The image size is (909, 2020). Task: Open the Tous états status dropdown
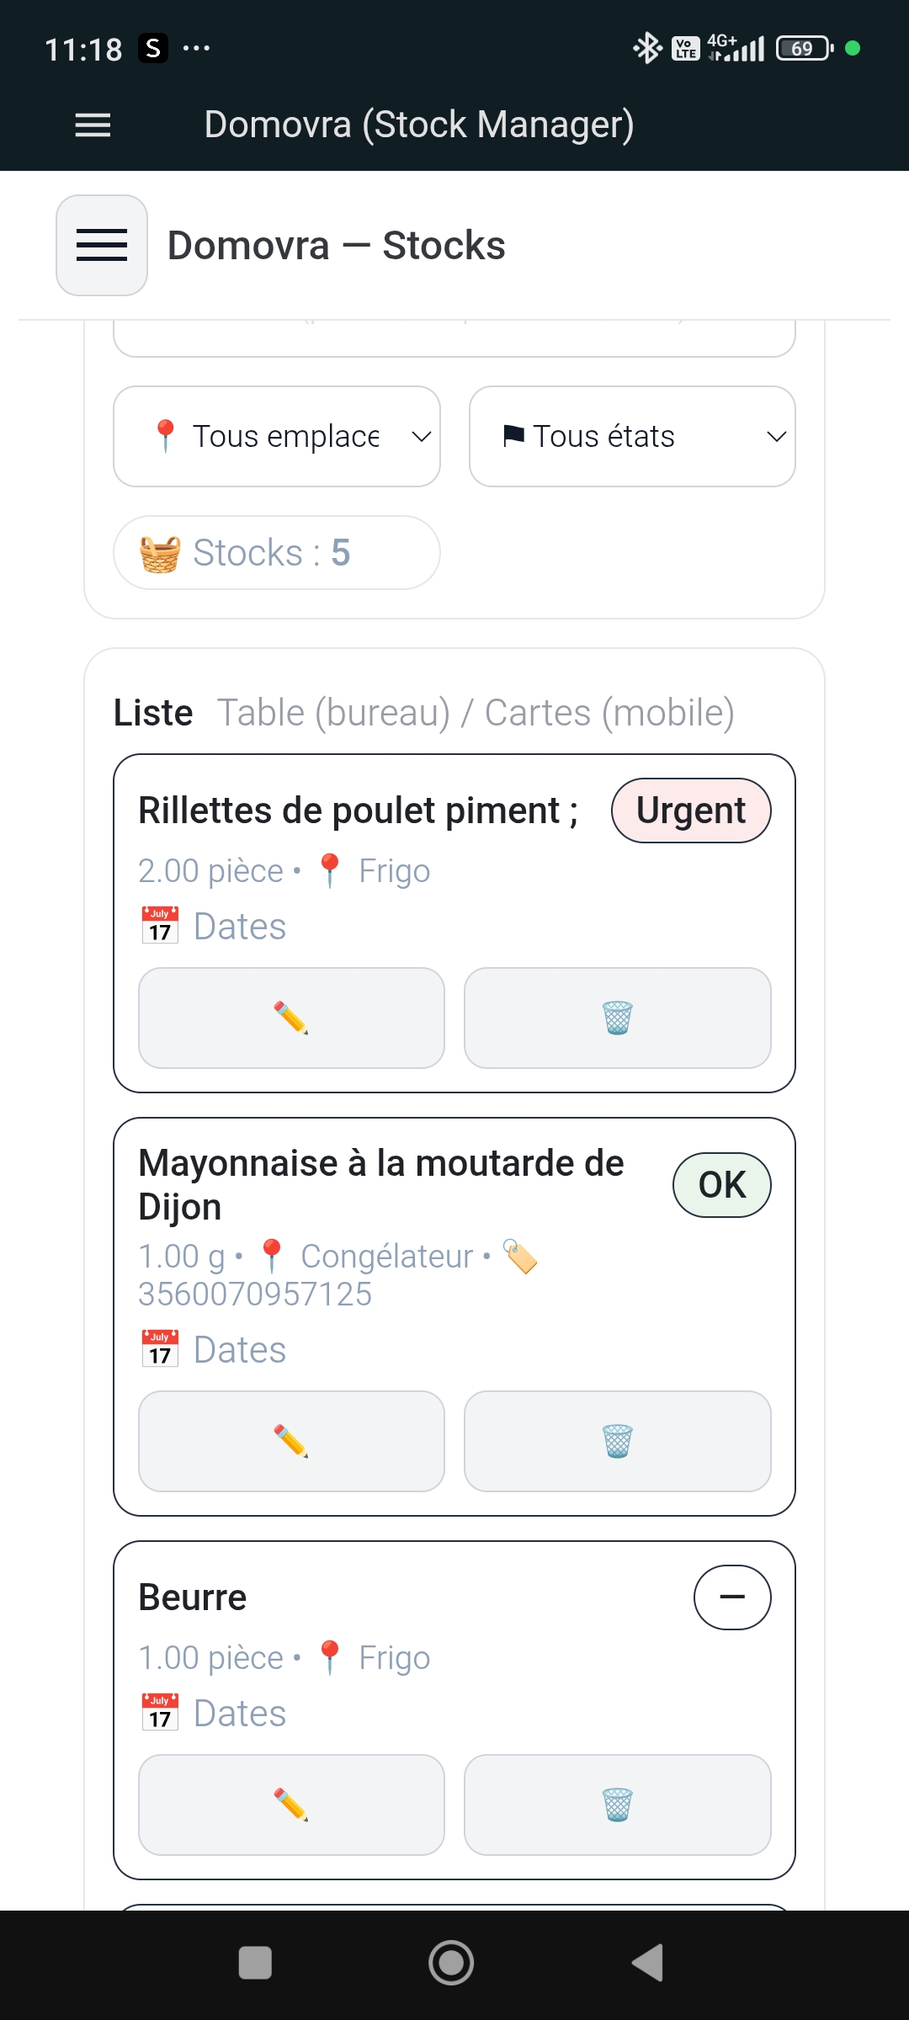coord(632,436)
